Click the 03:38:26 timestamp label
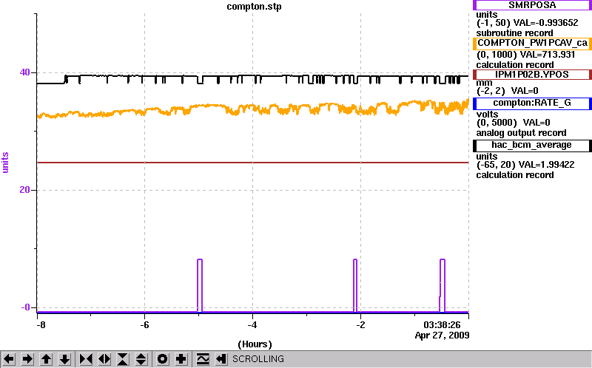The image size is (592, 368). tap(442, 325)
